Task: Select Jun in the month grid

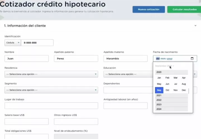Action: click(167, 84)
